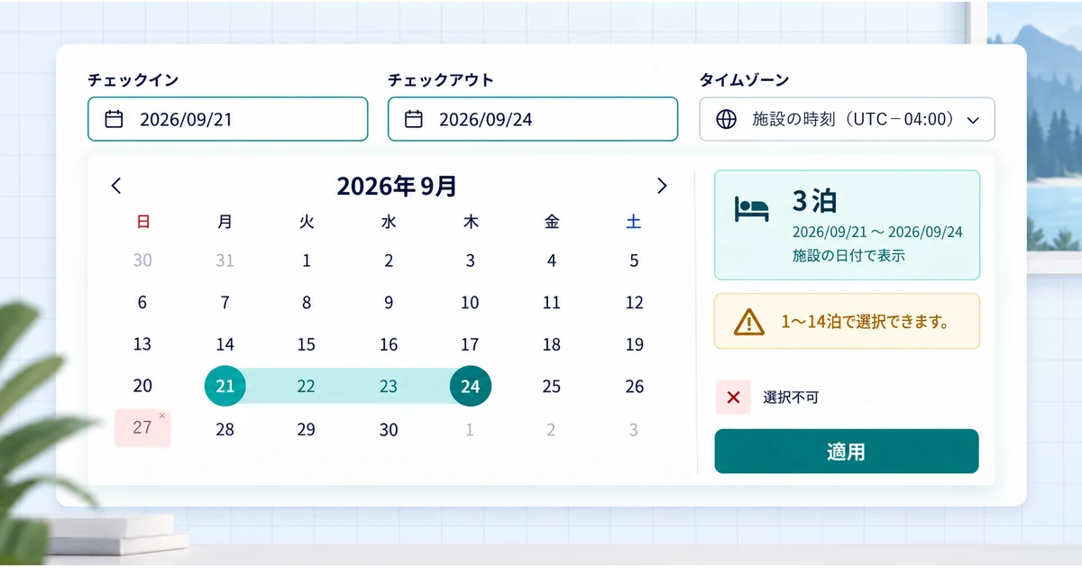Select date 11 in the calendar

coord(552,303)
